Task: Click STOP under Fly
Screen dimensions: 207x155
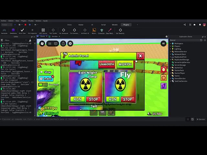Action: pos(127,99)
